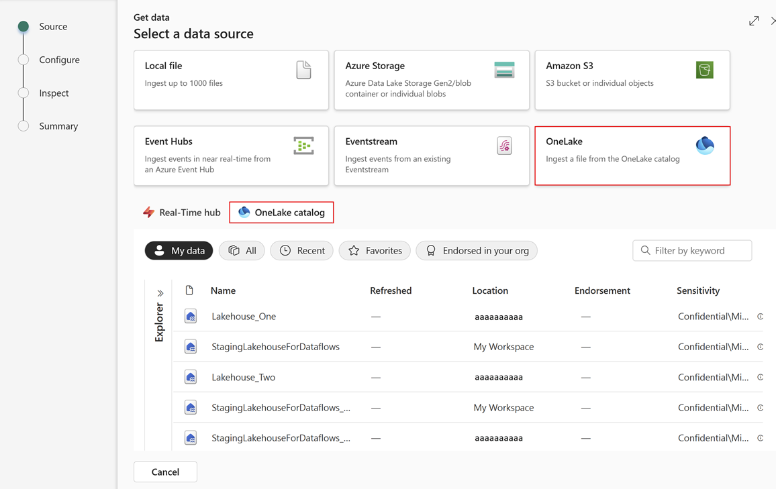Click the Lakehouse_Two lakehouse icon

pyautogui.click(x=191, y=377)
